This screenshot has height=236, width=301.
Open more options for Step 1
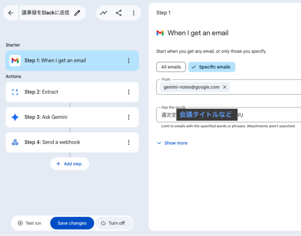pyautogui.click(x=128, y=61)
